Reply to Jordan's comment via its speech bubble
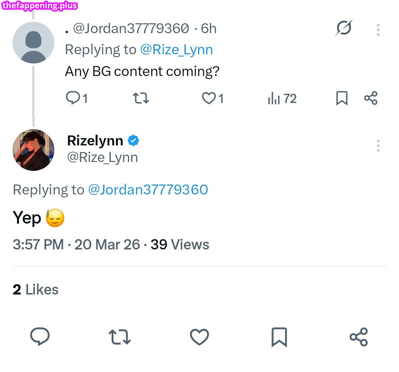This screenshot has height=372, width=399. point(72,98)
